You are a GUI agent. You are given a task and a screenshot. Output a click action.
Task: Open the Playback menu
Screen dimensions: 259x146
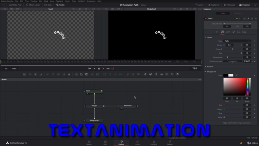click(59, 1)
